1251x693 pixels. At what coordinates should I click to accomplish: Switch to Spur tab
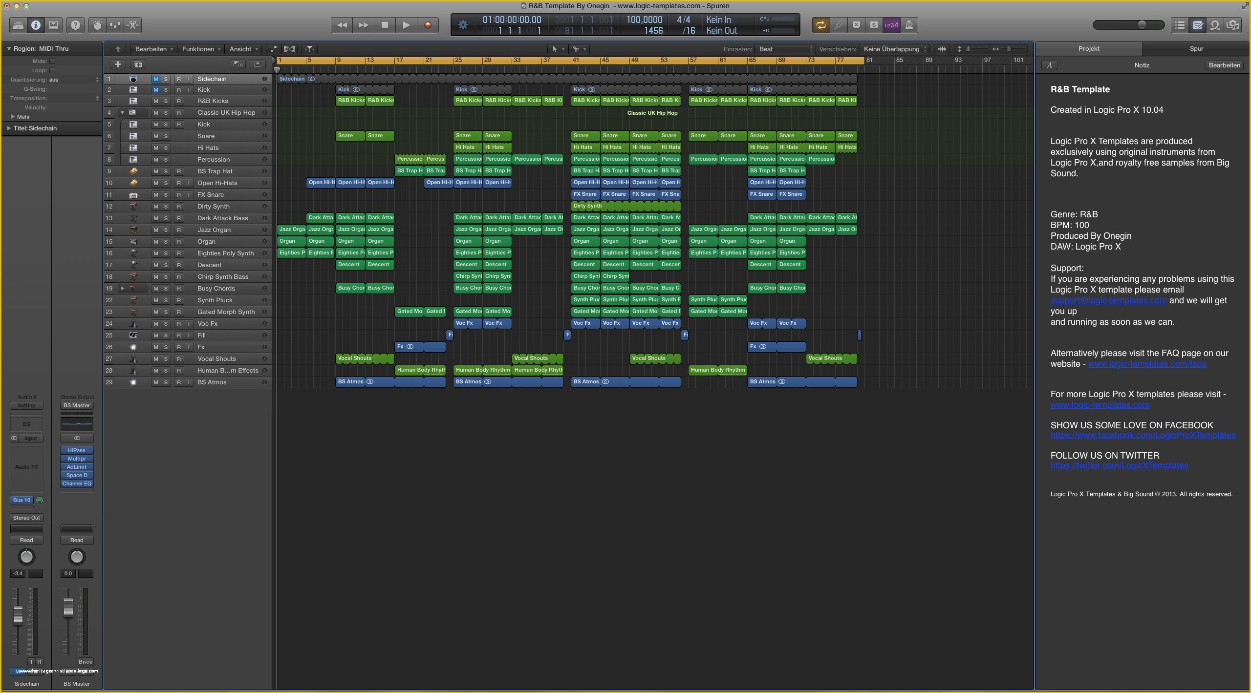1196,48
